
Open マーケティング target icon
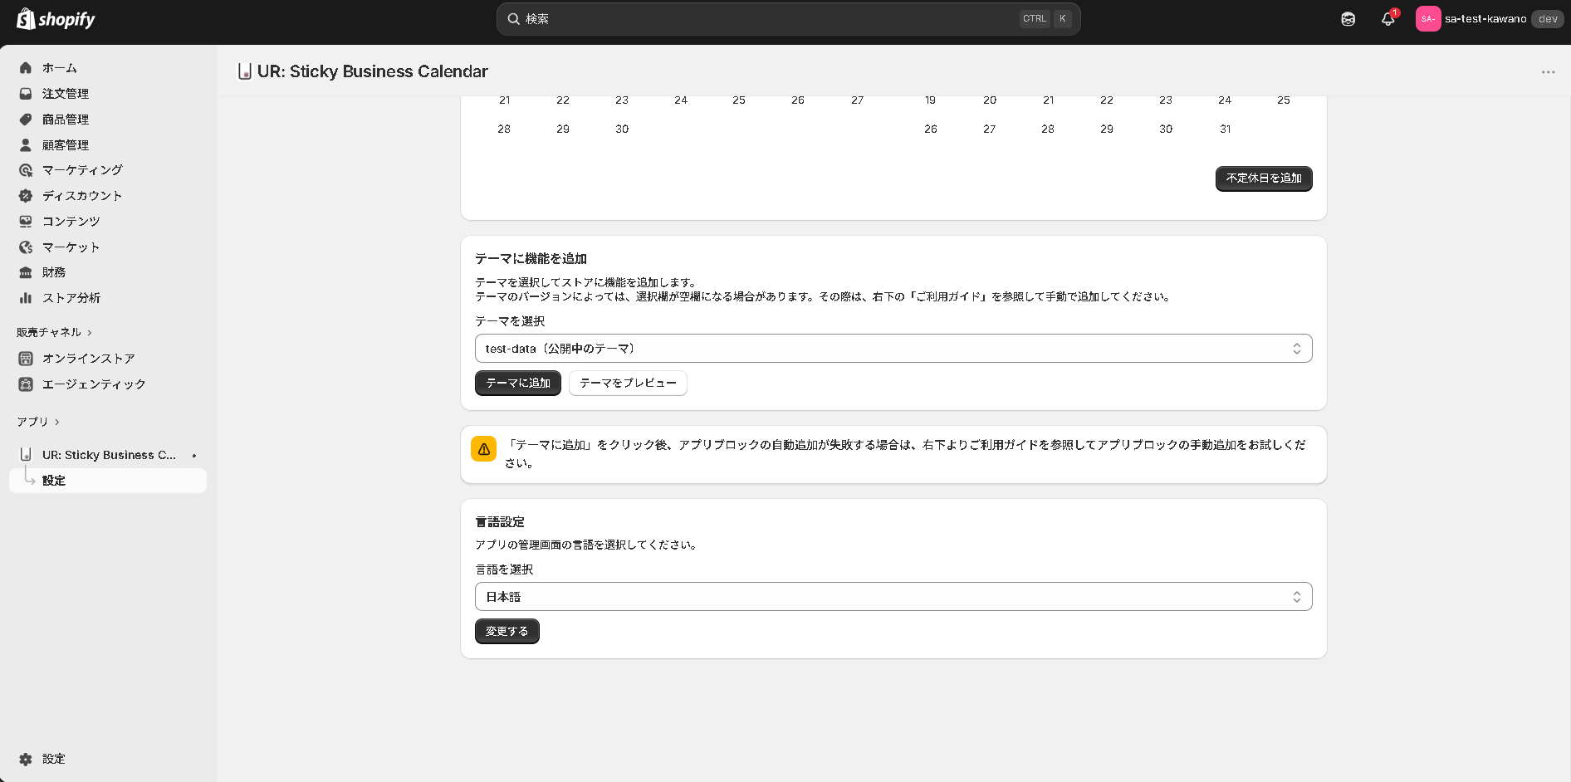pyautogui.click(x=26, y=170)
